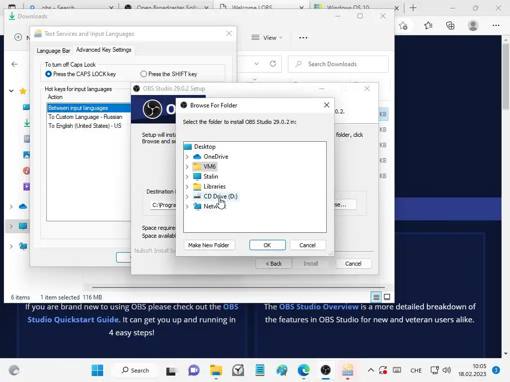Expand the OneDrive tree node
The image size is (510, 382).
click(187, 157)
